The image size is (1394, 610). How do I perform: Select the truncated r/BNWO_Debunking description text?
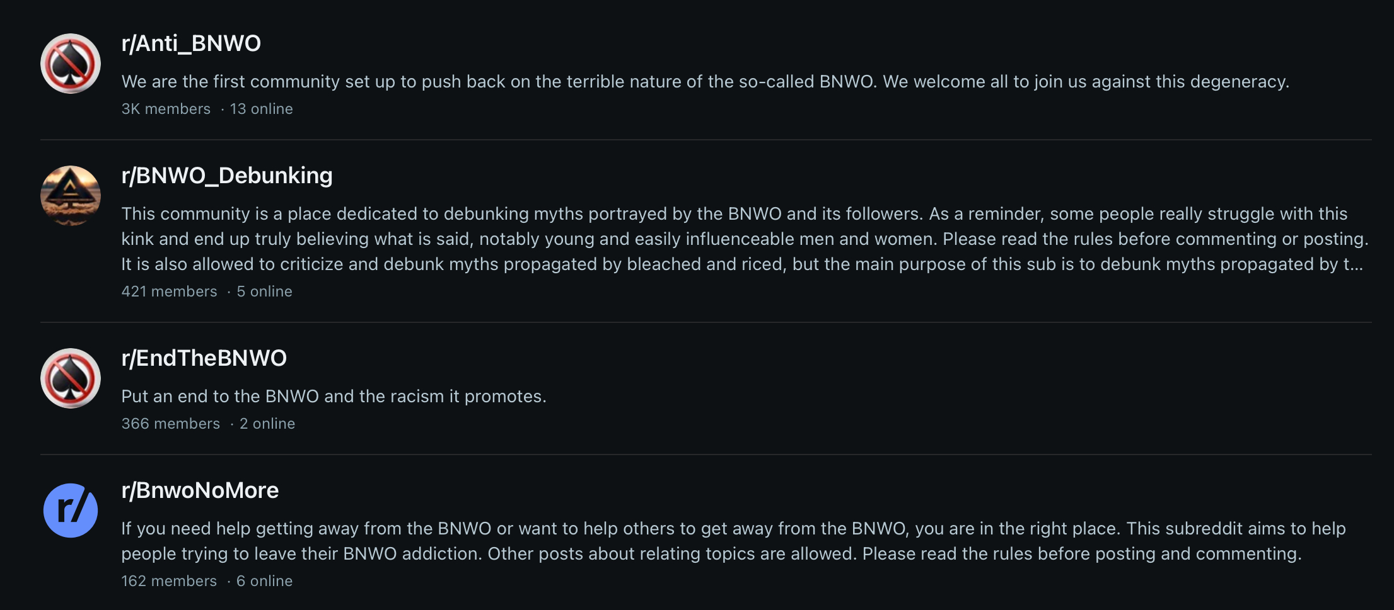pyautogui.click(x=744, y=239)
